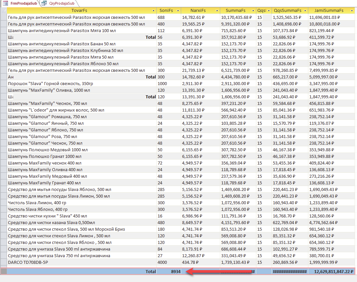Show filter options for QqsSummaFs column
Screen dimensions: 357x282
(x=305, y=11)
